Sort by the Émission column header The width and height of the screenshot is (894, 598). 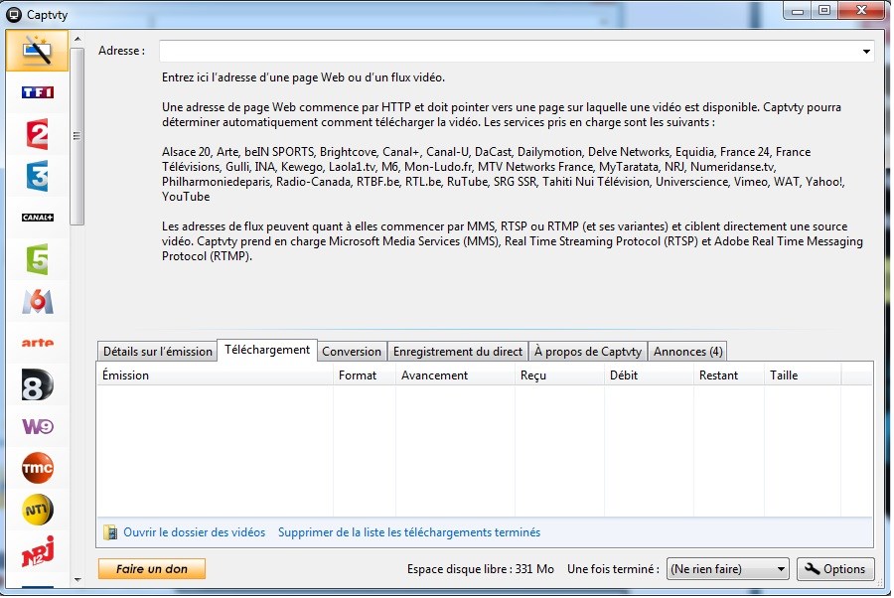click(215, 375)
